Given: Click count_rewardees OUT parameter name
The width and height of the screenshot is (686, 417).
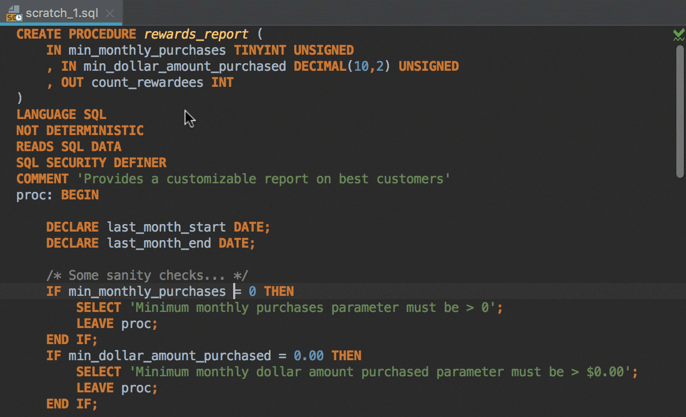Looking at the screenshot, I should [147, 83].
